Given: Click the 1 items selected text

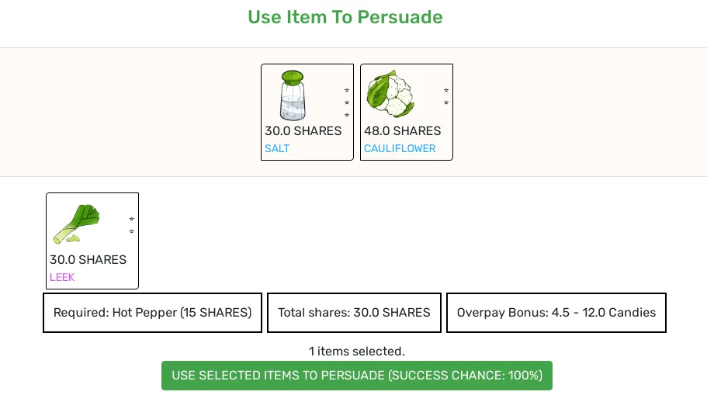Looking at the screenshot, I should (x=357, y=351).
